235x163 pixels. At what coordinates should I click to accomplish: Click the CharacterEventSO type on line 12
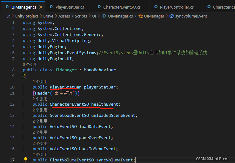pyautogui.click(x=69, y=104)
